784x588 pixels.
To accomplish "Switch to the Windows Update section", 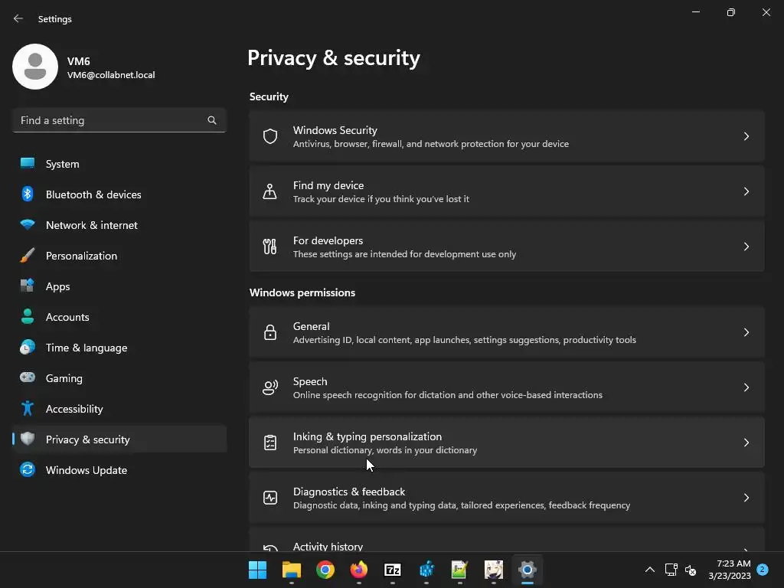I will pyautogui.click(x=87, y=470).
